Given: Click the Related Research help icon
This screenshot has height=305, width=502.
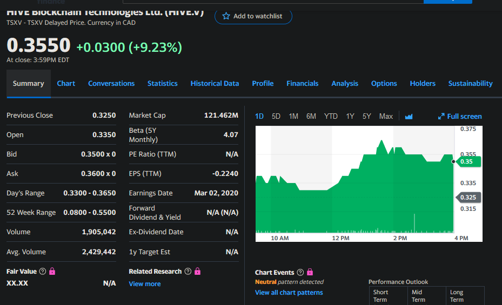Looking at the screenshot, I should point(188,271).
